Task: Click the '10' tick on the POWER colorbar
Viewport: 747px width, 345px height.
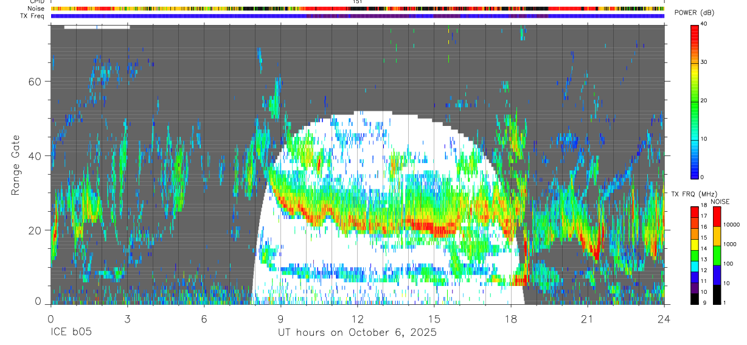Action: click(704, 139)
